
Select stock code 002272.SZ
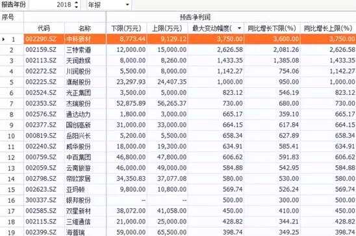(x=41, y=71)
